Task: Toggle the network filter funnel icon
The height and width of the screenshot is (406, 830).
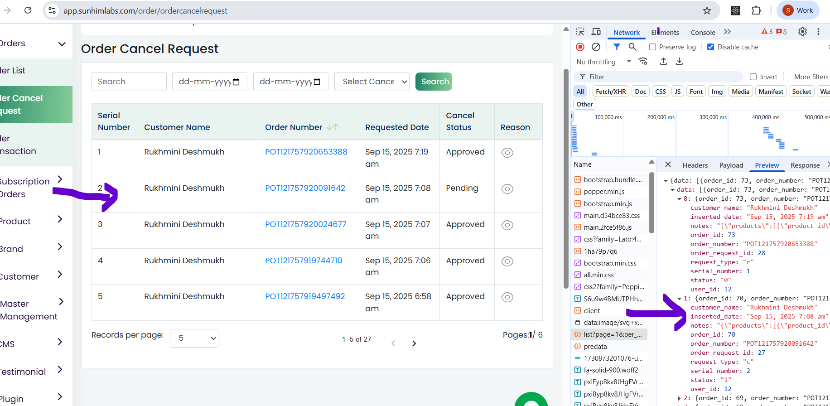Action: click(x=617, y=47)
